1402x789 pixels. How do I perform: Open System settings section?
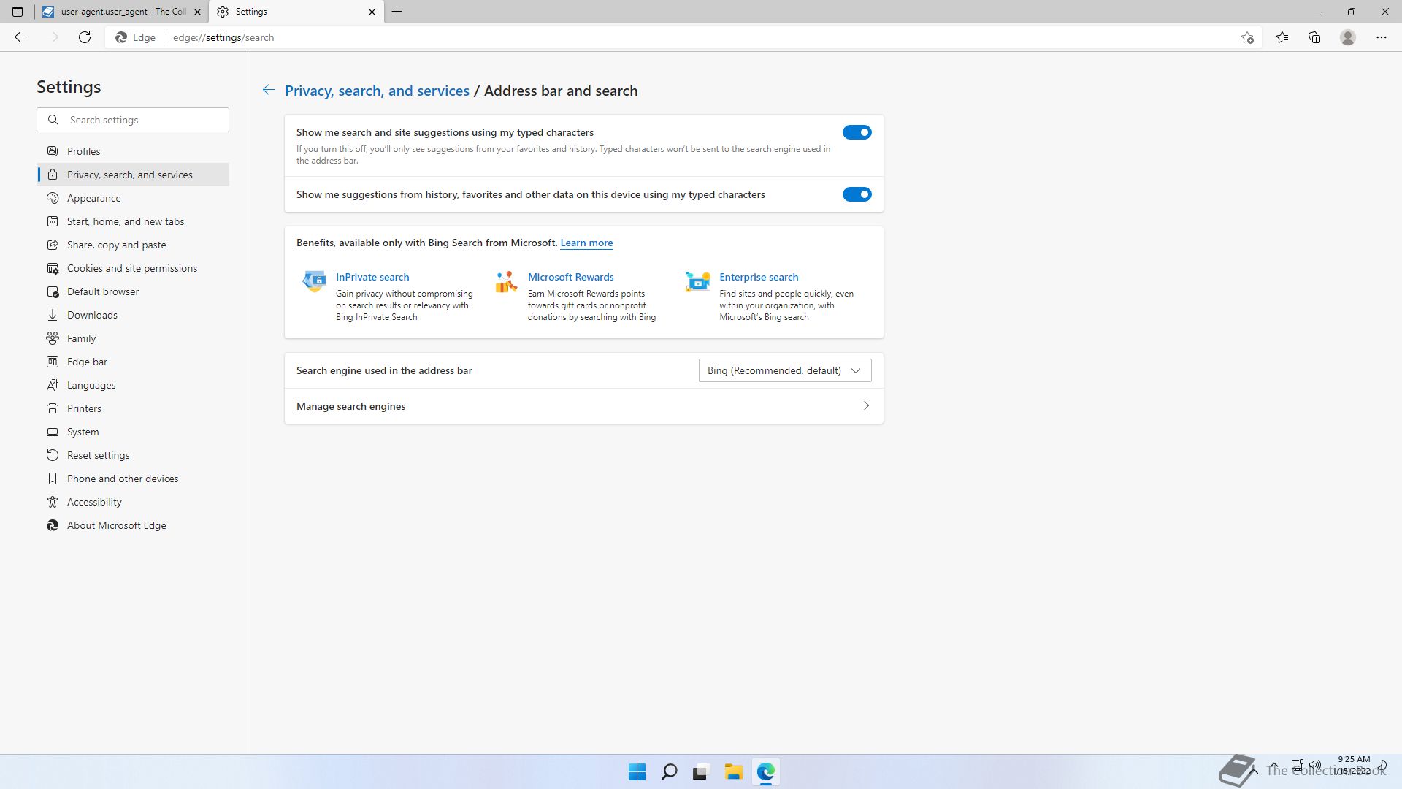pos(133,432)
